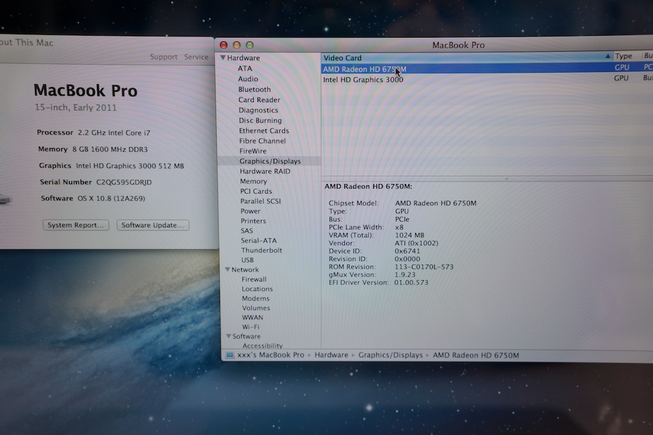Click AMD Radeon HD 6750M in path bar
Image resolution: width=653 pixels, height=435 pixels.
point(476,355)
